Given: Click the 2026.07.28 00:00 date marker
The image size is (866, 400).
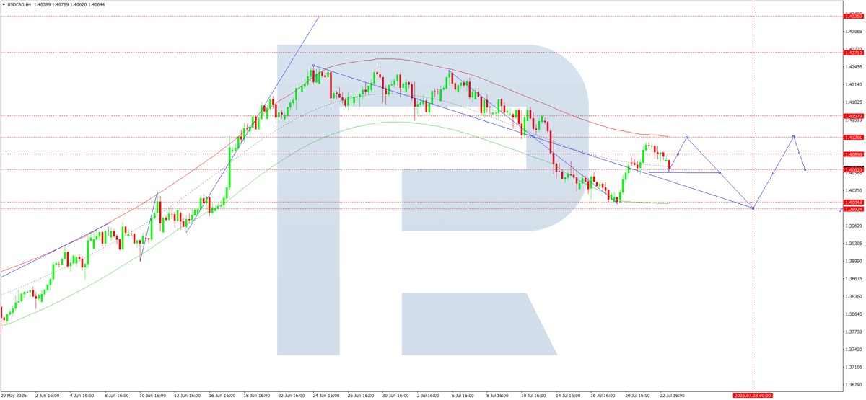Looking at the screenshot, I should click(x=753, y=396).
